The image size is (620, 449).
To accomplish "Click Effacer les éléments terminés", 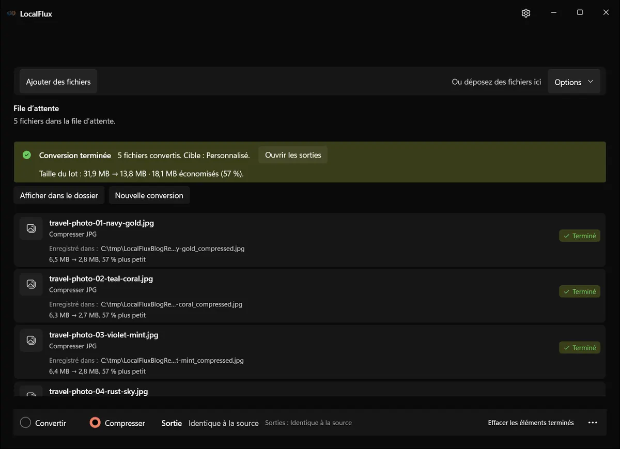I will (531, 423).
